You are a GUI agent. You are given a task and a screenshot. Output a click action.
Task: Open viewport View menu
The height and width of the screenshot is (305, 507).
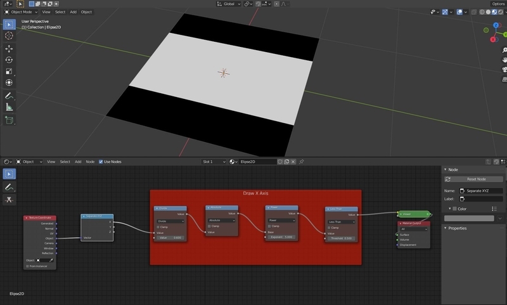(x=46, y=12)
